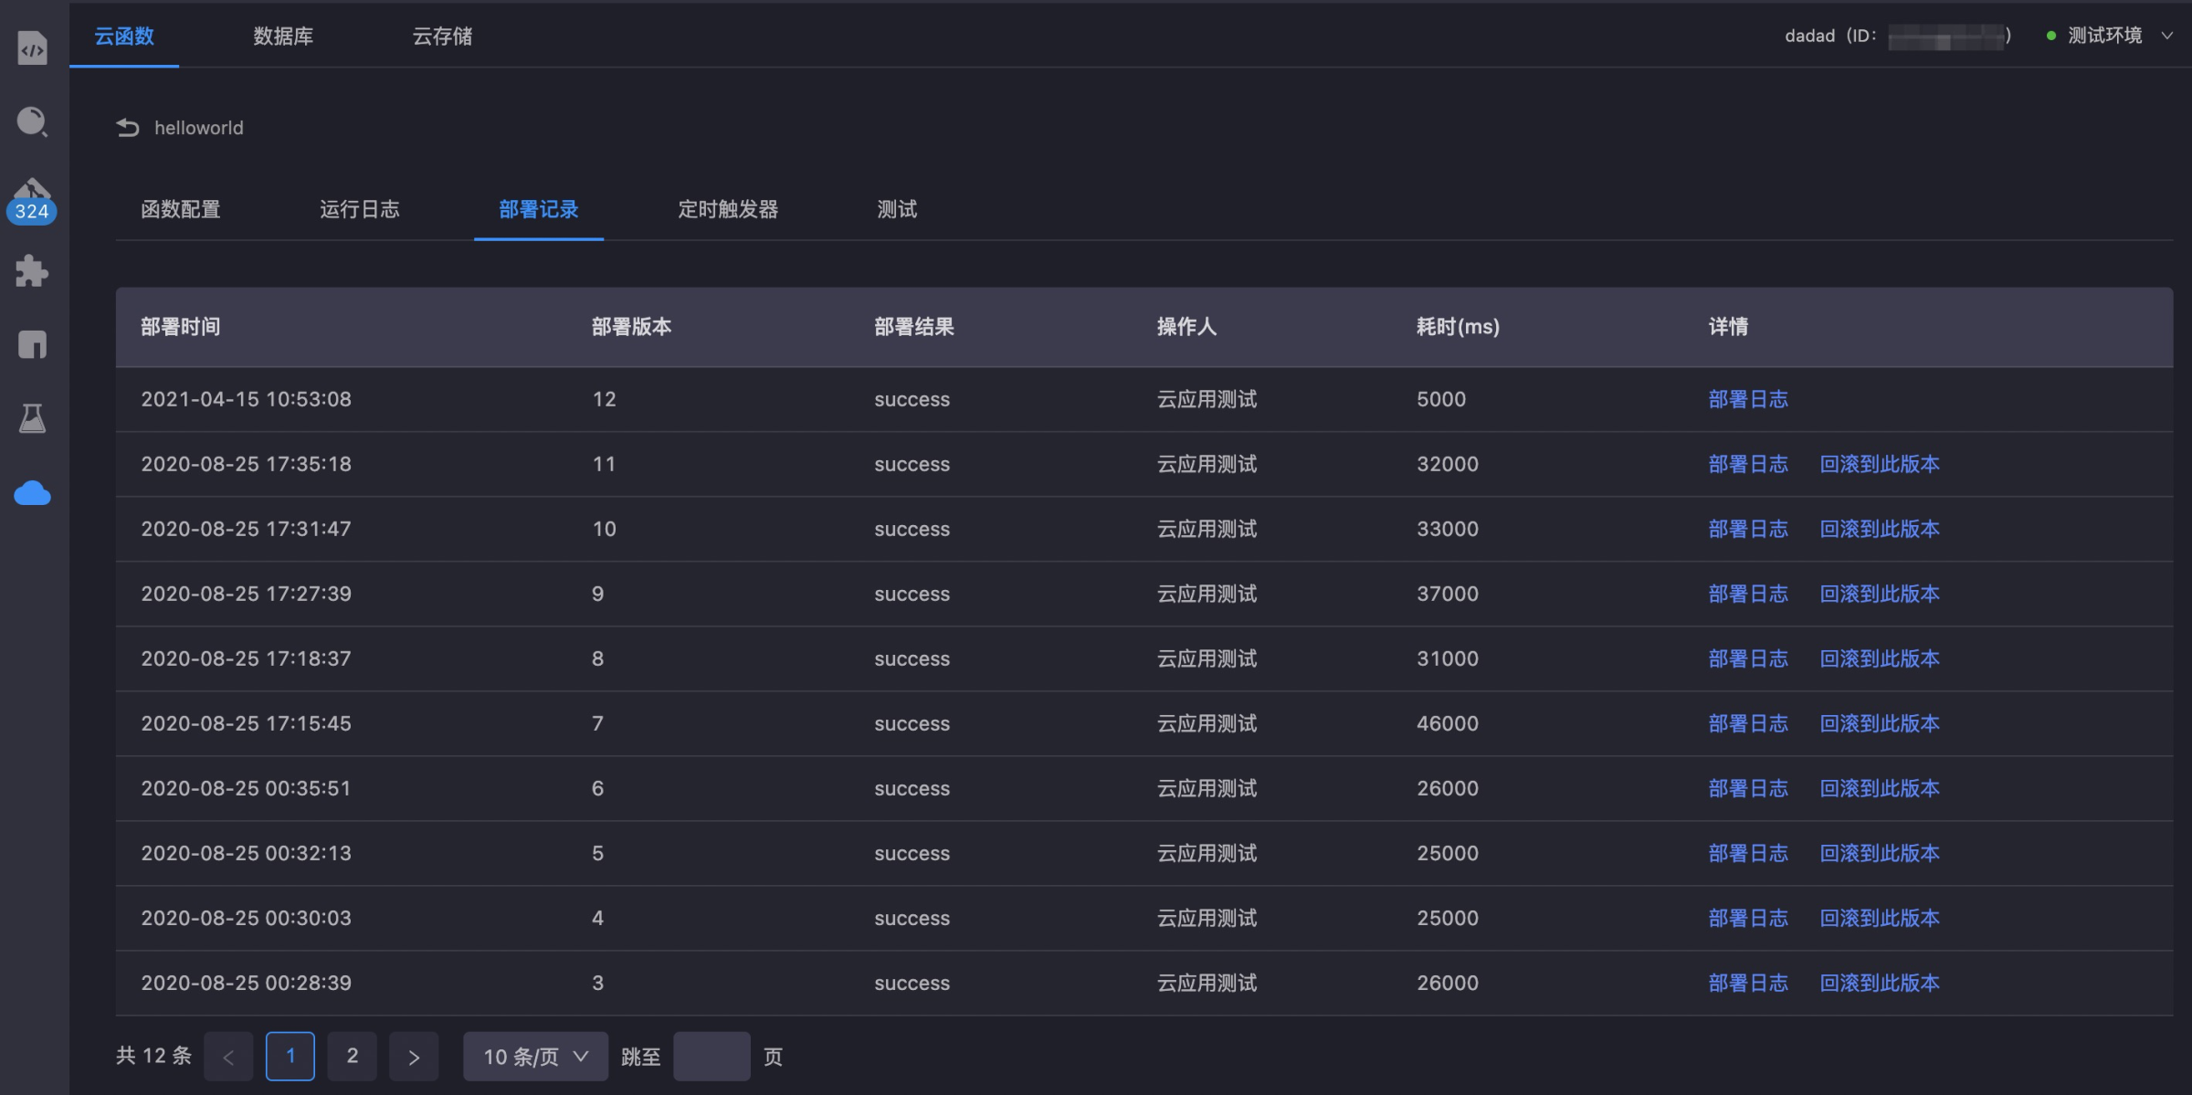Go to page 2 in pagination
Viewport: 2192px width, 1095px height.
pyautogui.click(x=353, y=1057)
